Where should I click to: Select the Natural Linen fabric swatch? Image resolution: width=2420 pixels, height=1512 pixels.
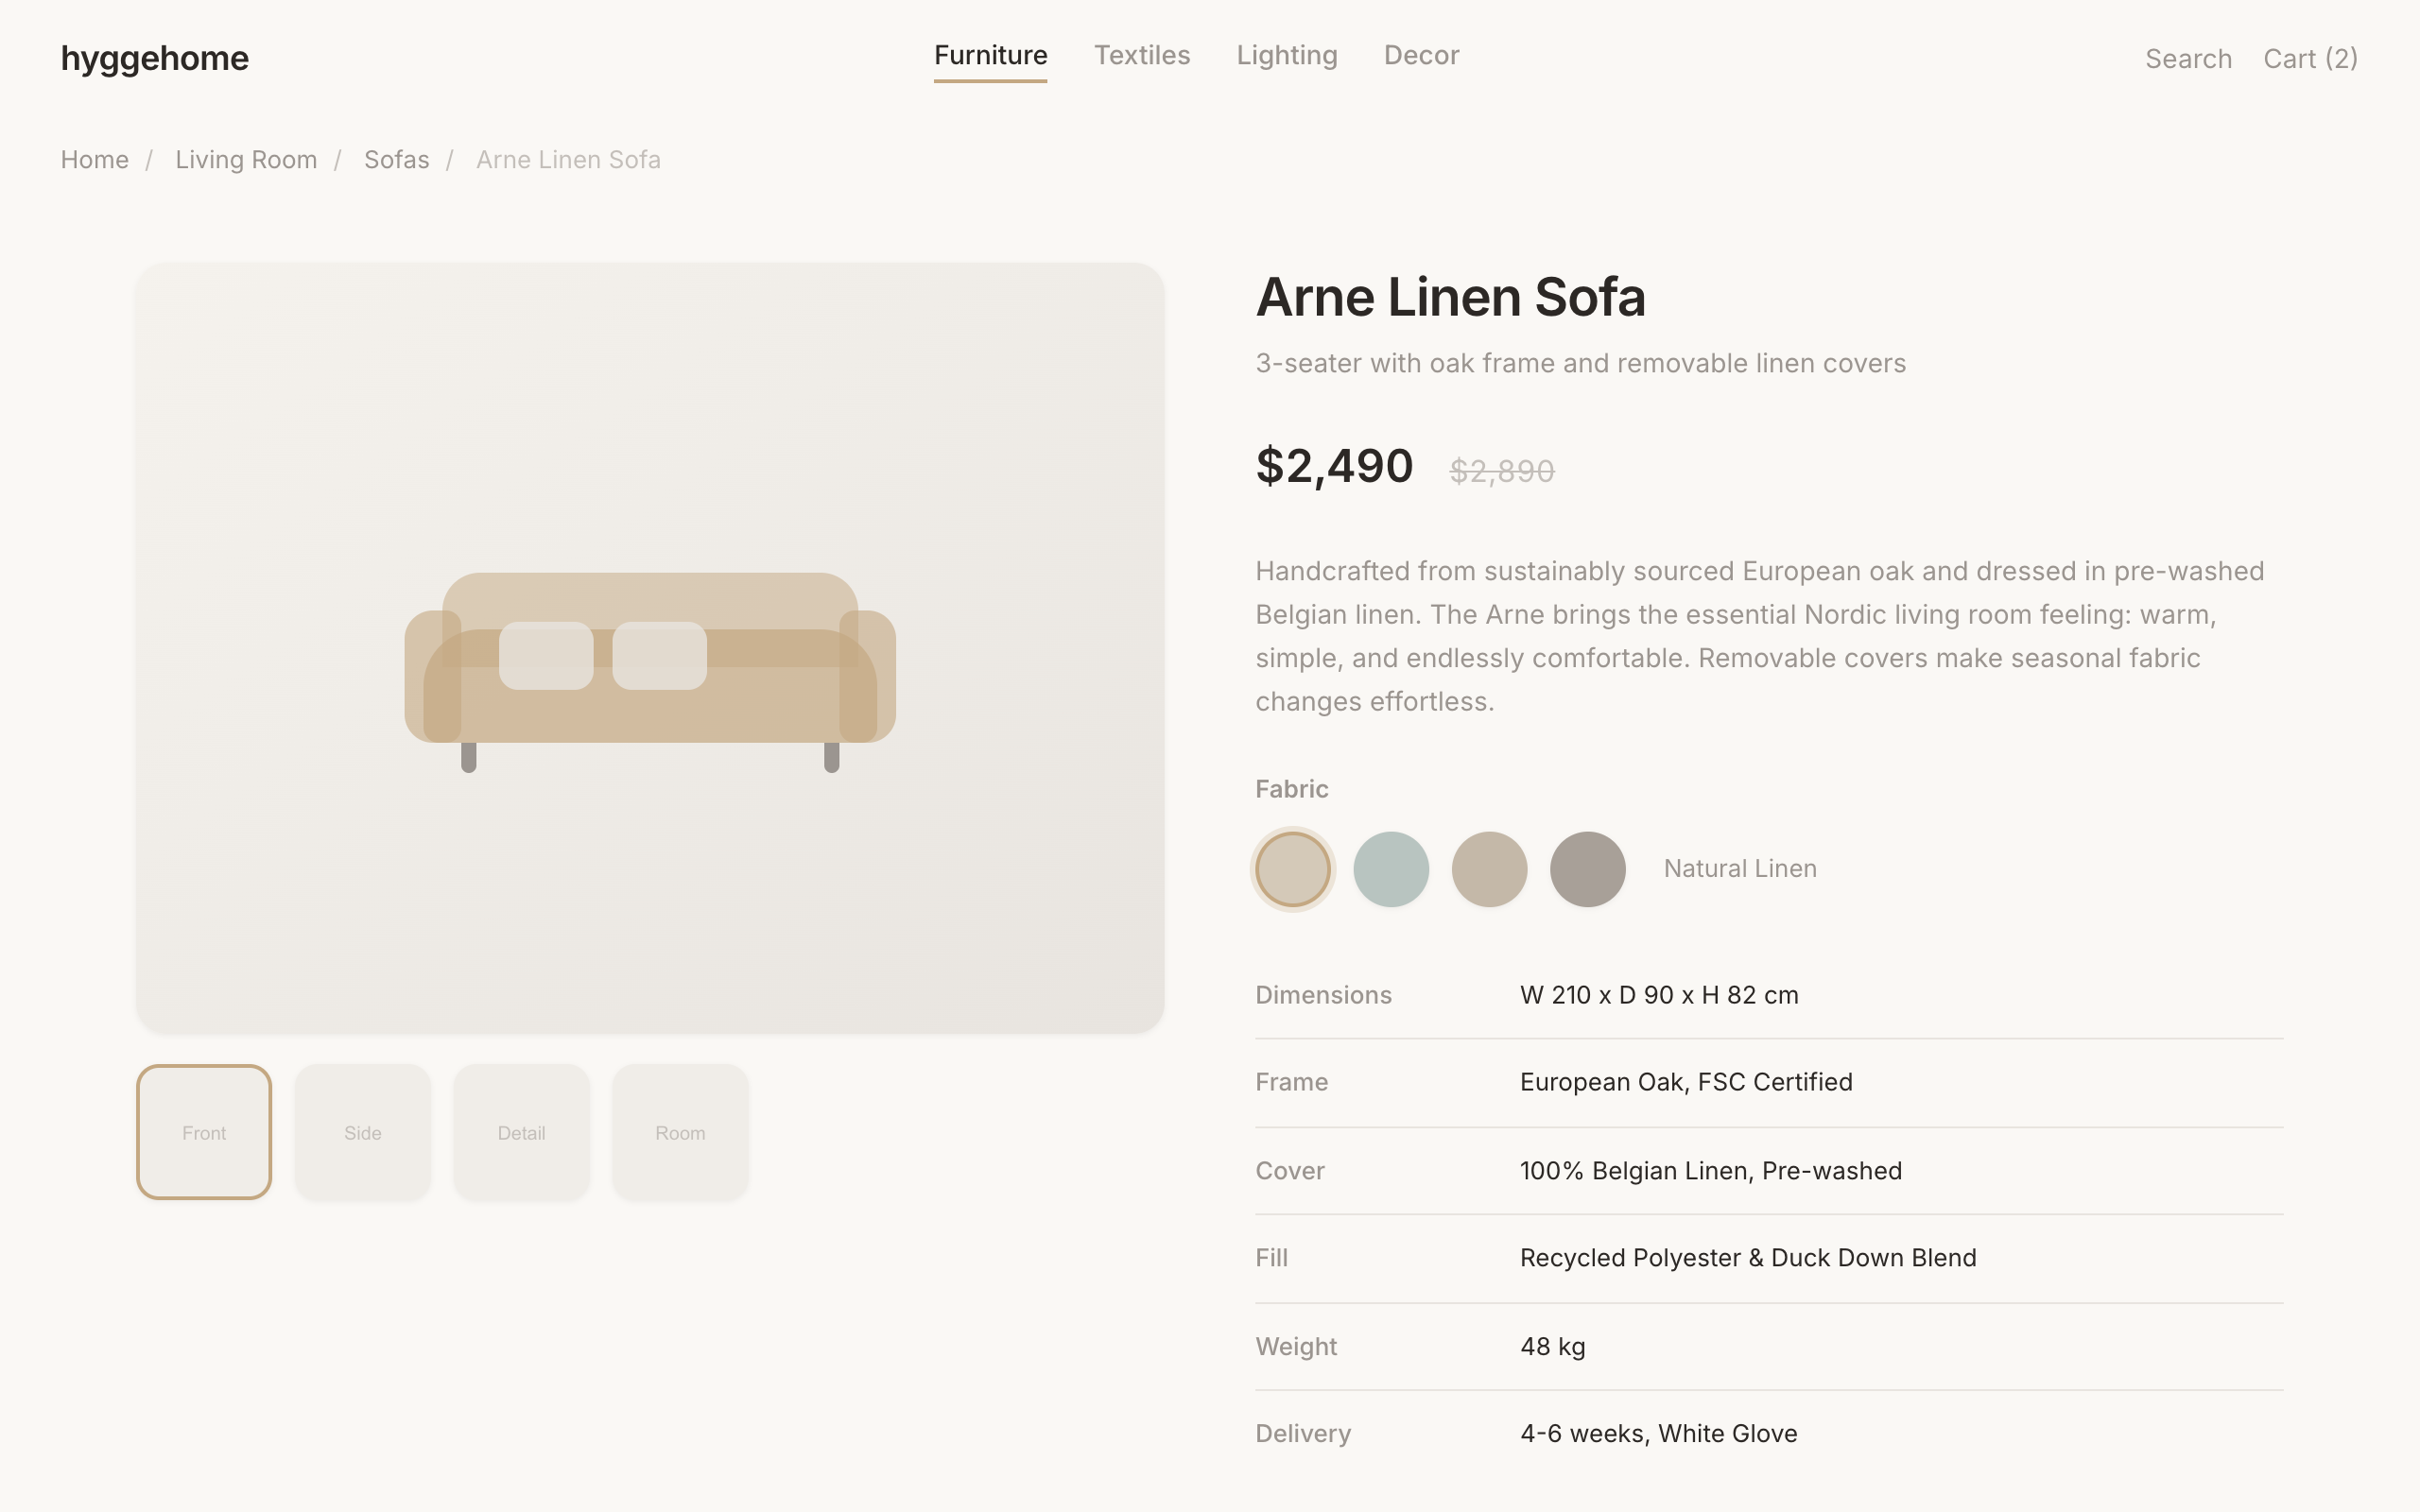[1292, 869]
